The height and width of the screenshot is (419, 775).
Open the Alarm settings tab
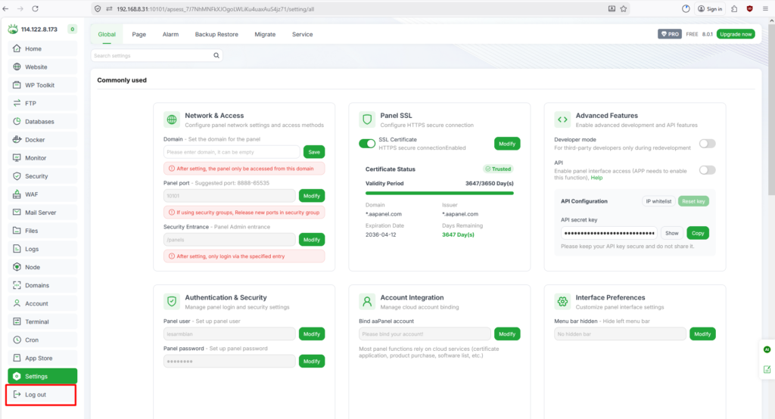pyautogui.click(x=170, y=35)
